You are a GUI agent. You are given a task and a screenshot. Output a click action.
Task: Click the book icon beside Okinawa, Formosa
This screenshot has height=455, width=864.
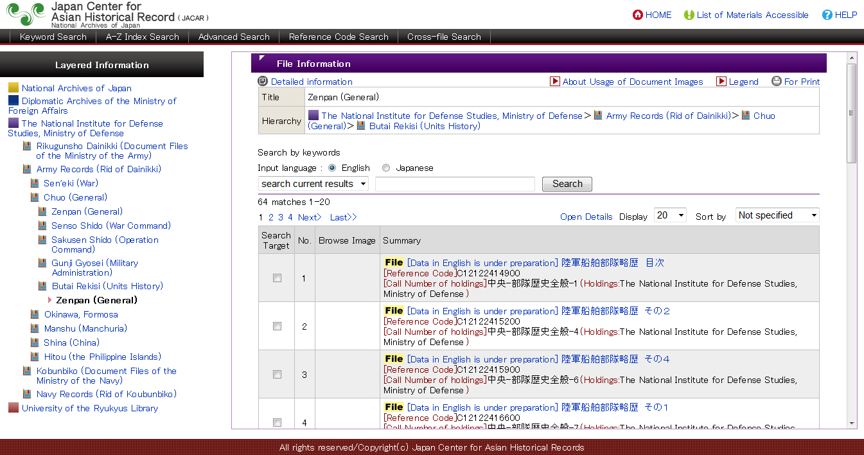35,314
